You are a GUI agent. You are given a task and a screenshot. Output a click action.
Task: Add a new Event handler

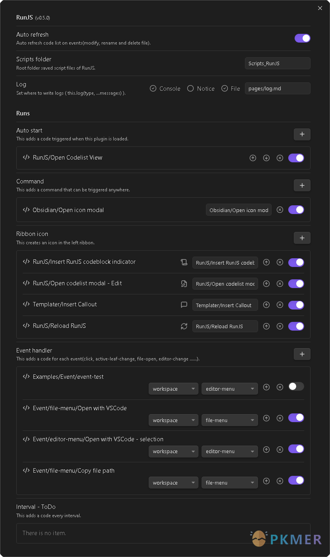point(302,354)
